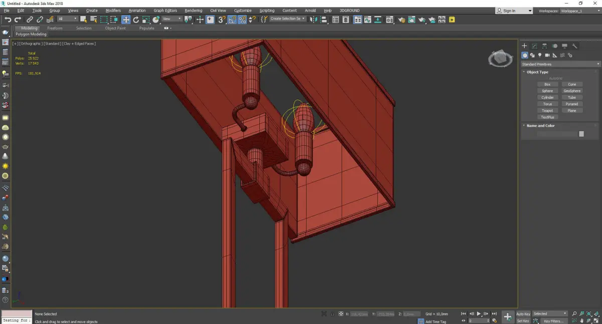This screenshot has width=602, height=324.
Task: Click the Box primitive button
Action: point(547,85)
